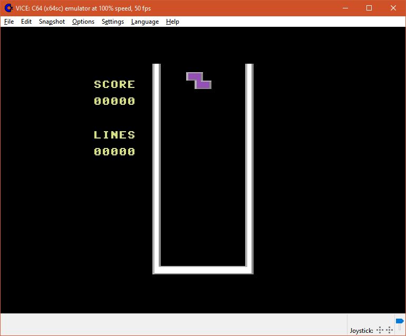This screenshot has height=336, width=406.
Task: Open the Snapshot menu
Action: [x=52, y=22]
